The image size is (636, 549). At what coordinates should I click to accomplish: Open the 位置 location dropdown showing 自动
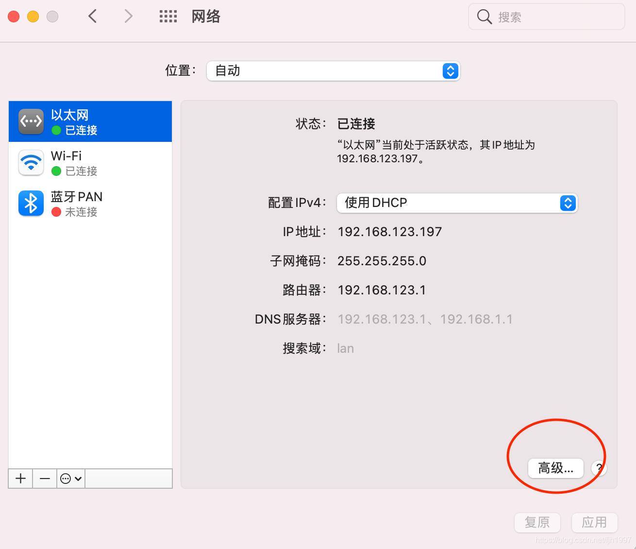point(333,71)
